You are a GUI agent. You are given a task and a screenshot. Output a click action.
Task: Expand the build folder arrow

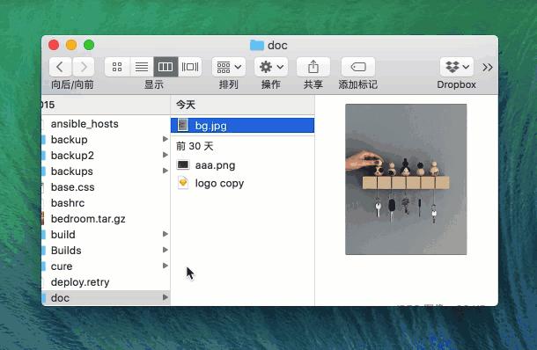tap(166, 234)
